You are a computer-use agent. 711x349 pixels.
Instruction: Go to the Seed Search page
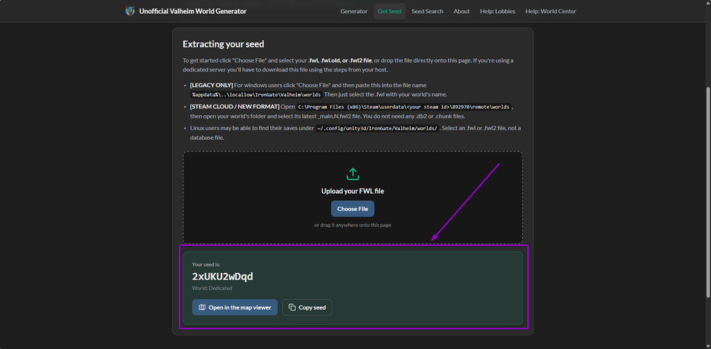tap(428, 11)
